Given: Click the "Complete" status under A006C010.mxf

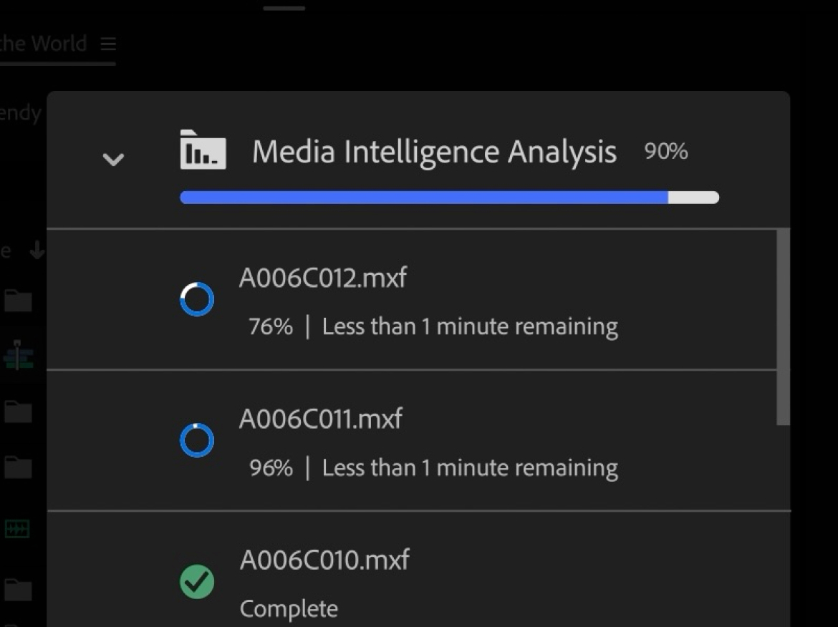Looking at the screenshot, I should click(289, 609).
